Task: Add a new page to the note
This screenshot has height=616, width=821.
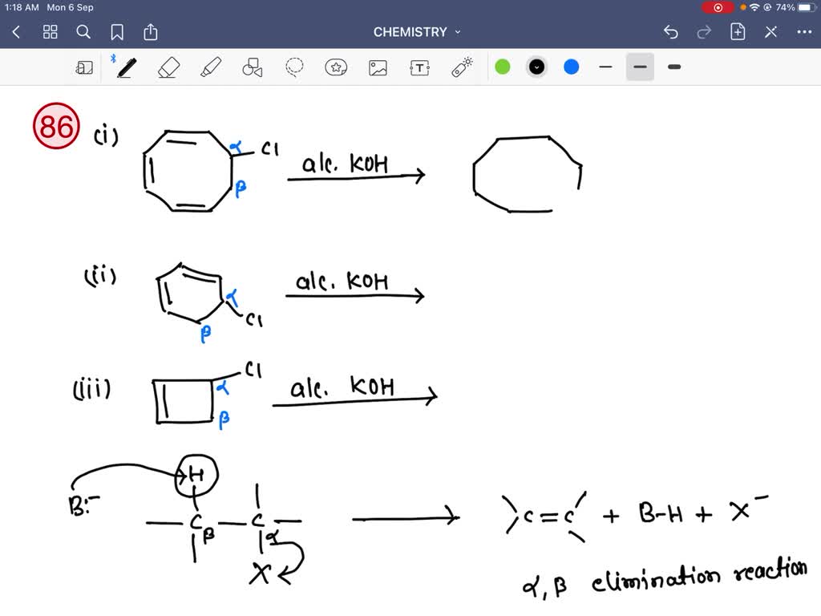Action: coord(738,32)
